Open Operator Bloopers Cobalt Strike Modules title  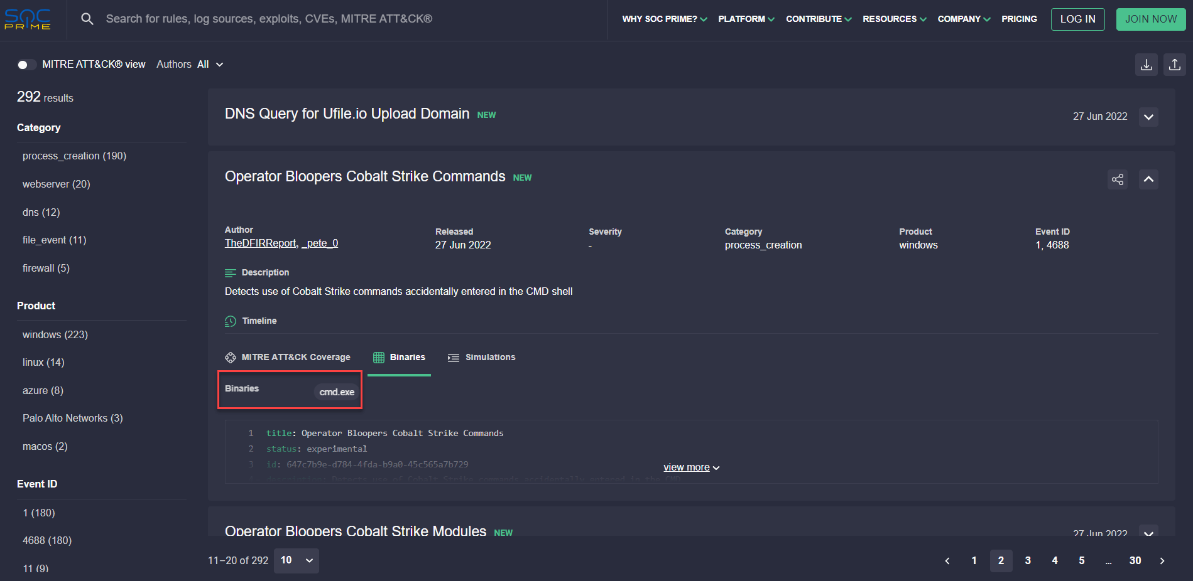coord(356,531)
